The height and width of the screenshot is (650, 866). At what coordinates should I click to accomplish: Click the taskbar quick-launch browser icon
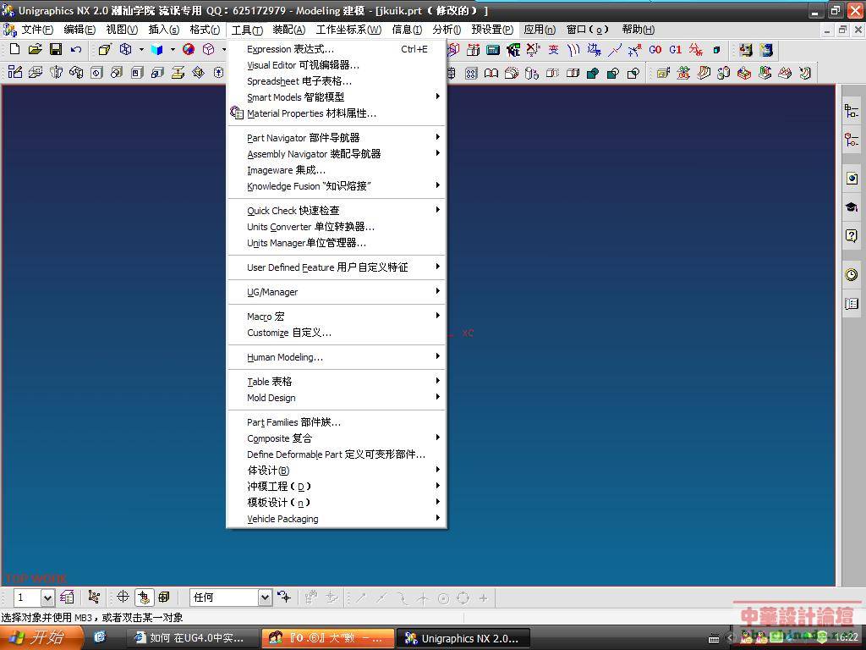(100, 637)
